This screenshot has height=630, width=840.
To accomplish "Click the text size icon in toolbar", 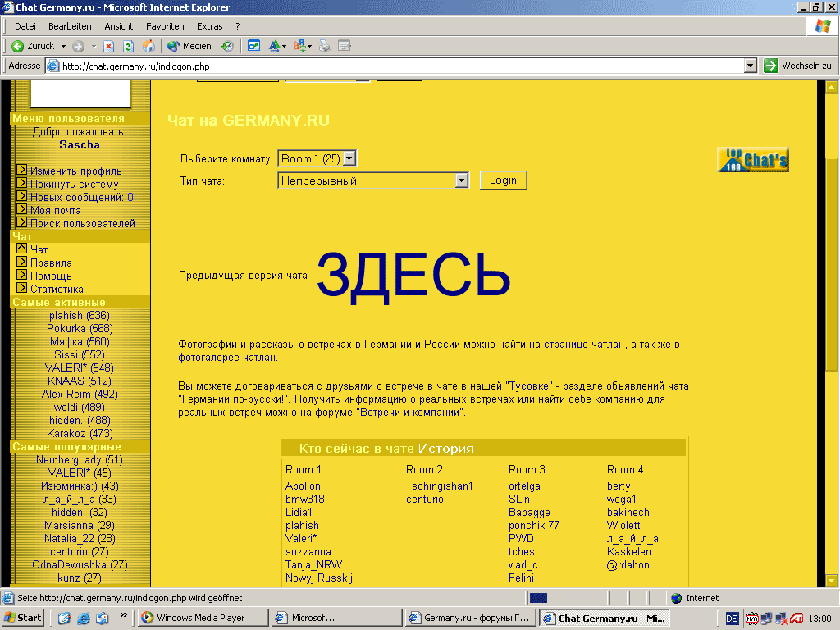I will tap(274, 46).
